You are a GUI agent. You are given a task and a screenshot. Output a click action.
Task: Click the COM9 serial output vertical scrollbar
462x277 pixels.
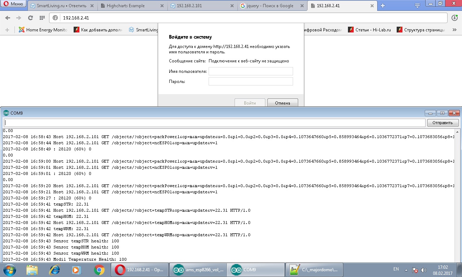pyautogui.click(x=457, y=195)
